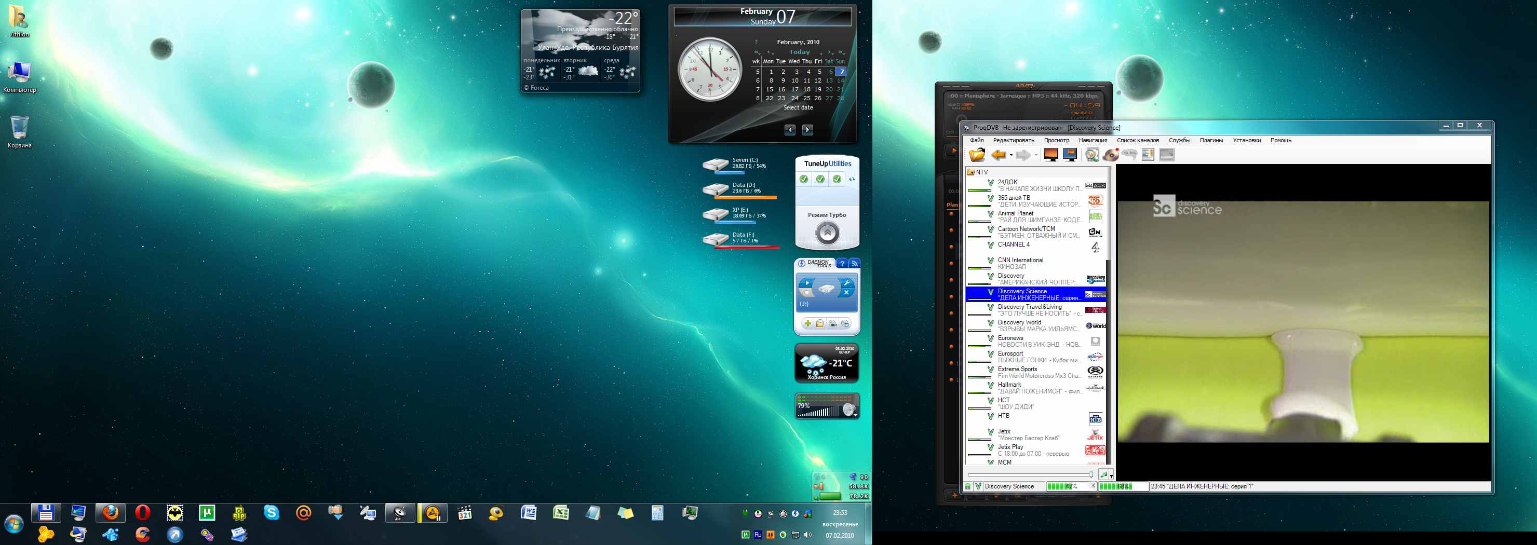
Task: Click the Daemon Tools wrench settings icon
Action: 847,283
